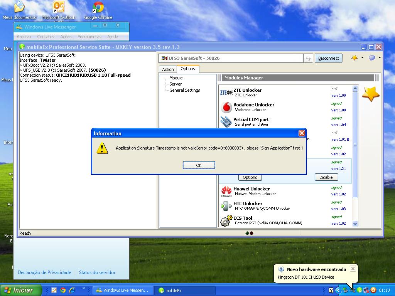Click the Vodafone Unlocker red logo icon

pyautogui.click(x=226, y=108)
